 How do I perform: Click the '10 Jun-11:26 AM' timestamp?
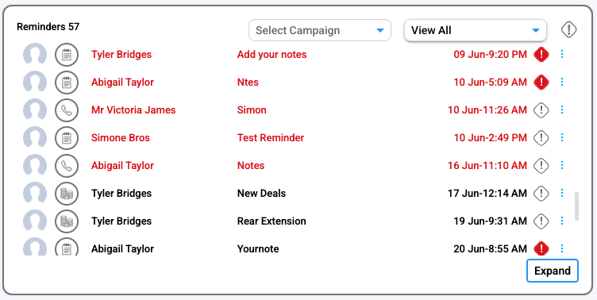[x=487, y=110]
